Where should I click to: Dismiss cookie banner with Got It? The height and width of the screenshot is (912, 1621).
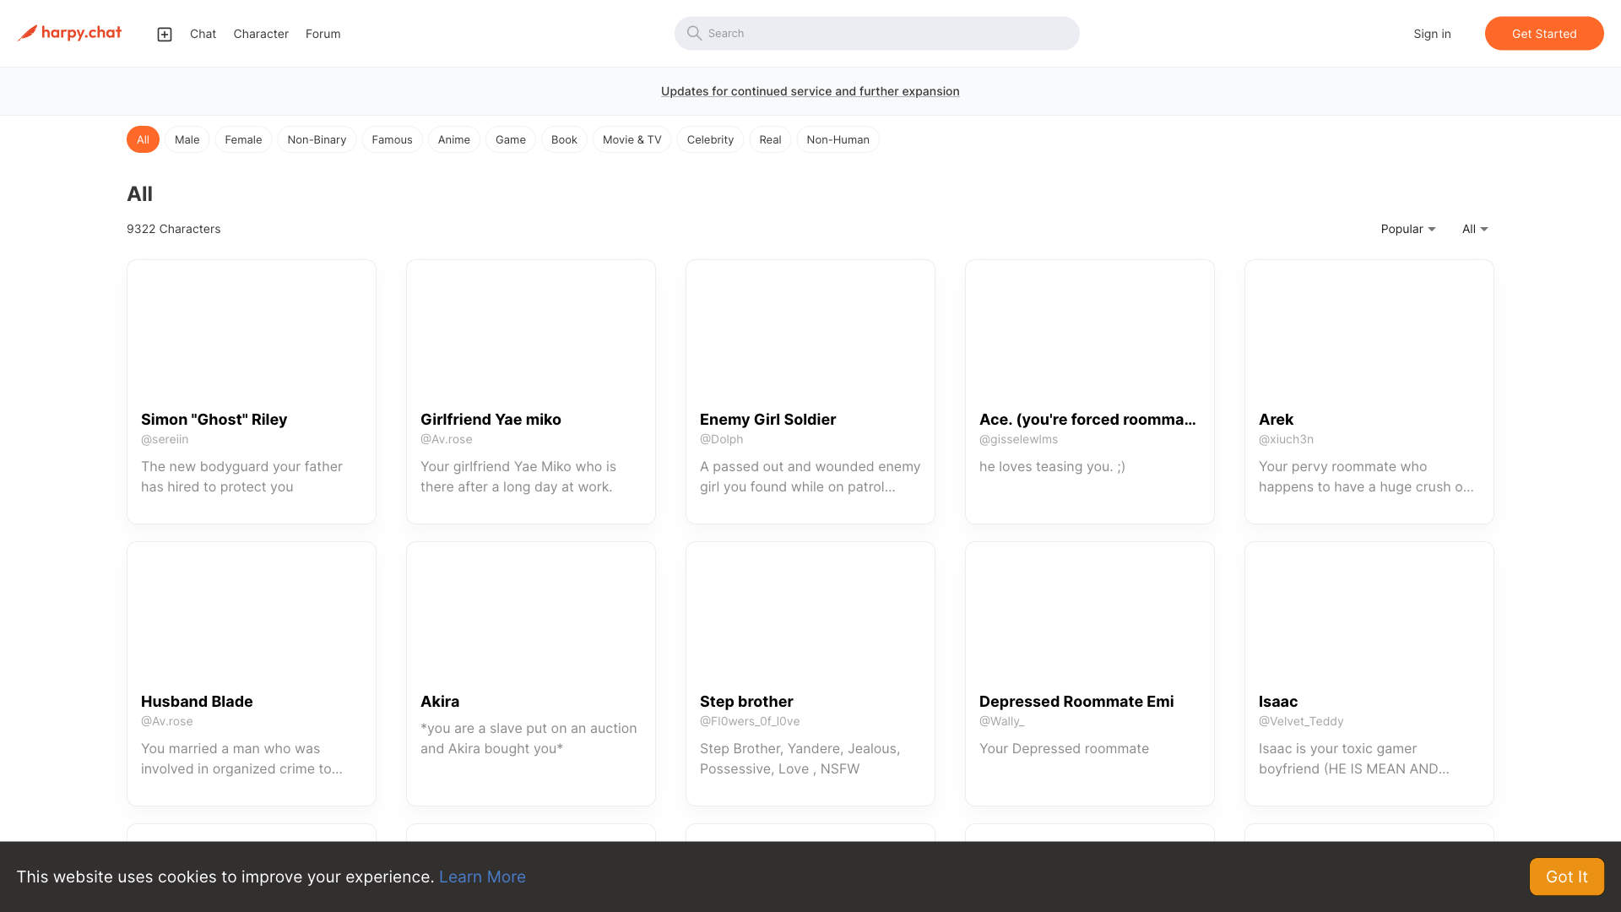click(x=1566, y=877)
